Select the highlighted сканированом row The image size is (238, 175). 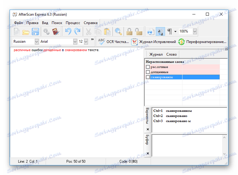(182, 77)
